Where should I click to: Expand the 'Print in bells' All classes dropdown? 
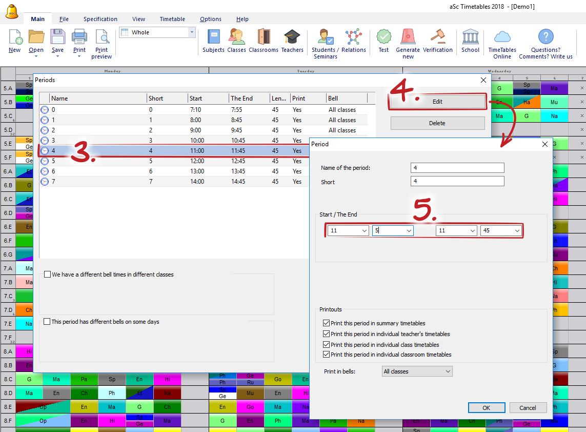417,371
